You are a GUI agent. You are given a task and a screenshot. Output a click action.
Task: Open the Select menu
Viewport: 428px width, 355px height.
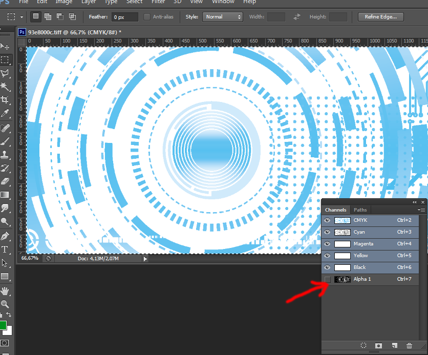click(x=134, y=2)
